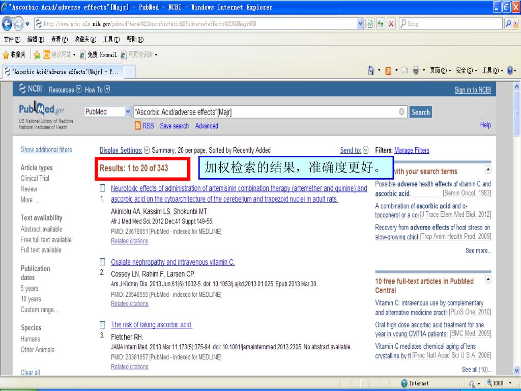521x391 pixels.
Task: Open the 帮助(H) menu
Action: coord(135,40)
